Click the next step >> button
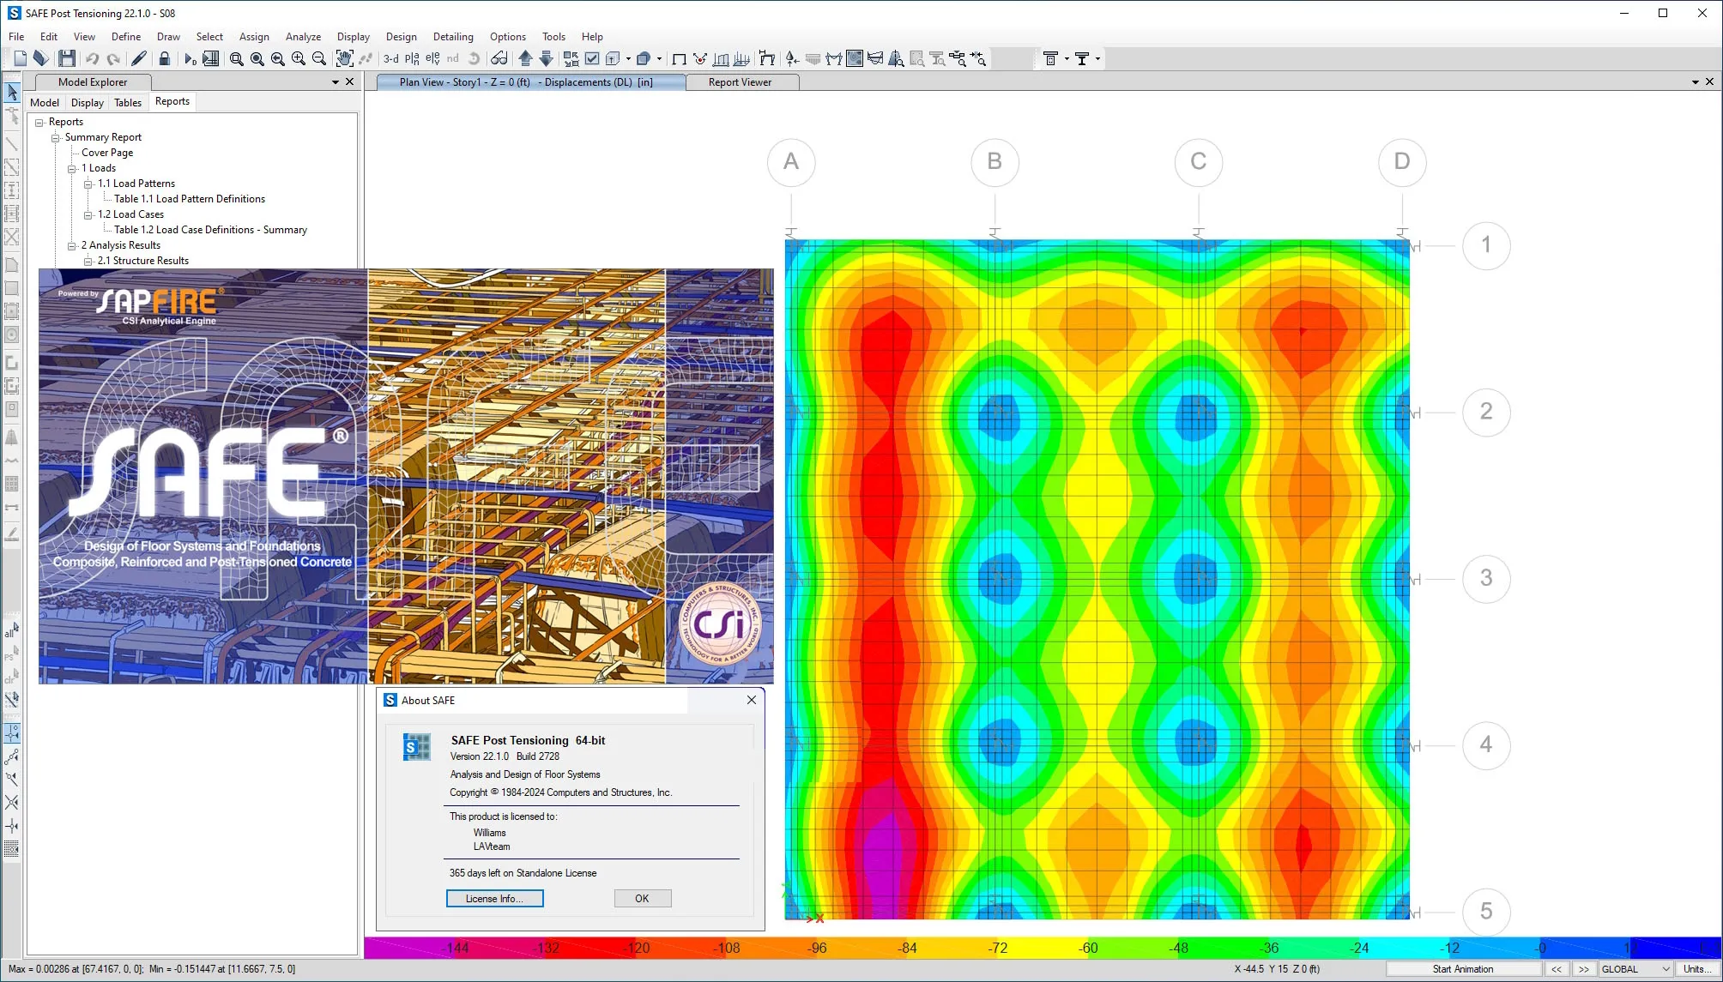The height and width of the screenshot is (982, 1723). pos(1584,969)
